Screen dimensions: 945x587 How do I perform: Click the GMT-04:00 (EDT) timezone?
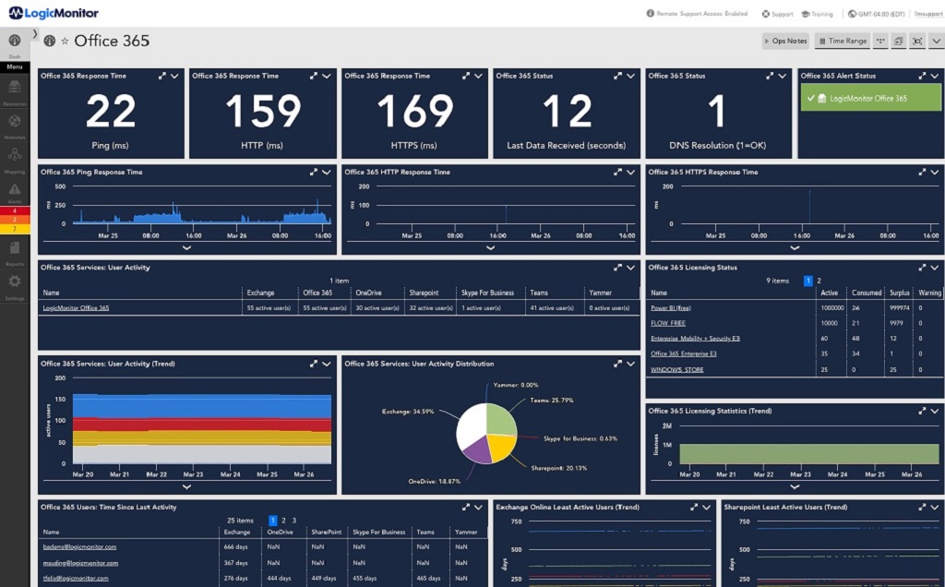tap(877, 14)
